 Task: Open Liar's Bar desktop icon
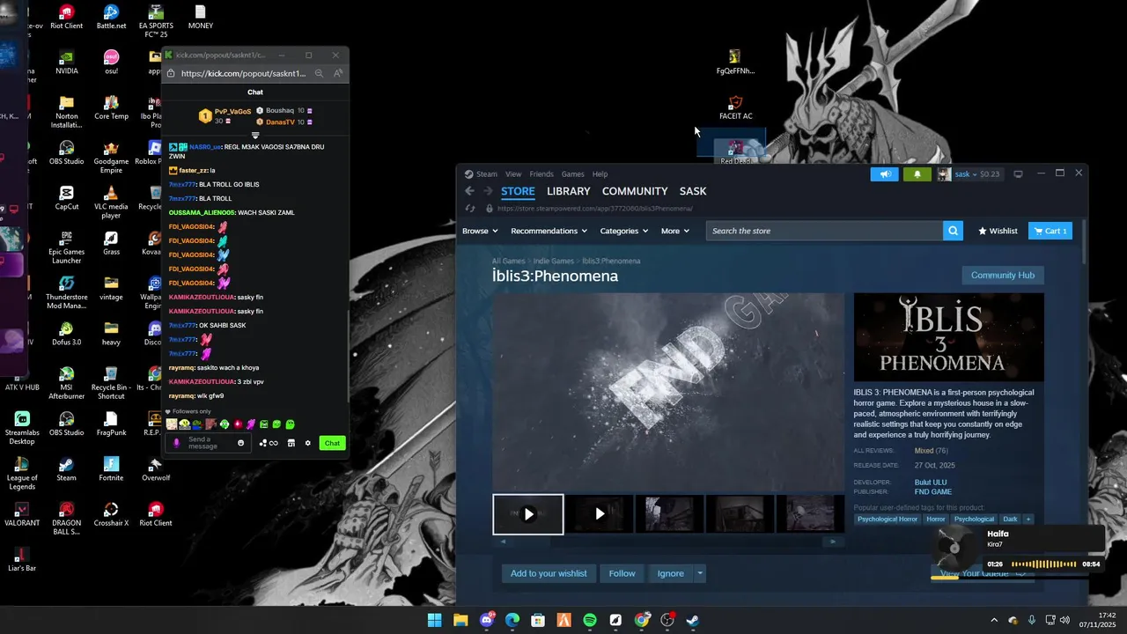tap(22, 560)
